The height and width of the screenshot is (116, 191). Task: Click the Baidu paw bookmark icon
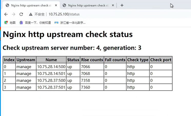point(21,22)
